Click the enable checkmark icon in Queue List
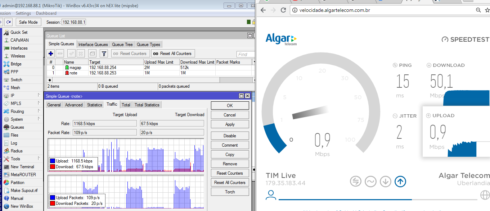 (x=71, y=54)
